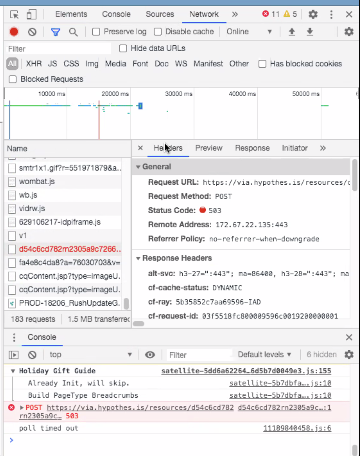Filter requests by Img type
The height and width of the screenshot is (456, 360).
pyautogui.click(x=92, y=64)
